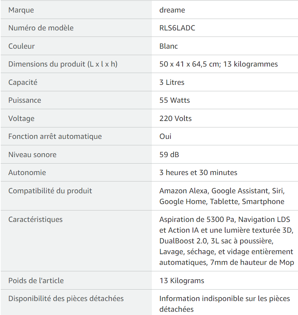Click the Disponibilité des pièces détachées label
Screen dimensions: 298x315
66,299
